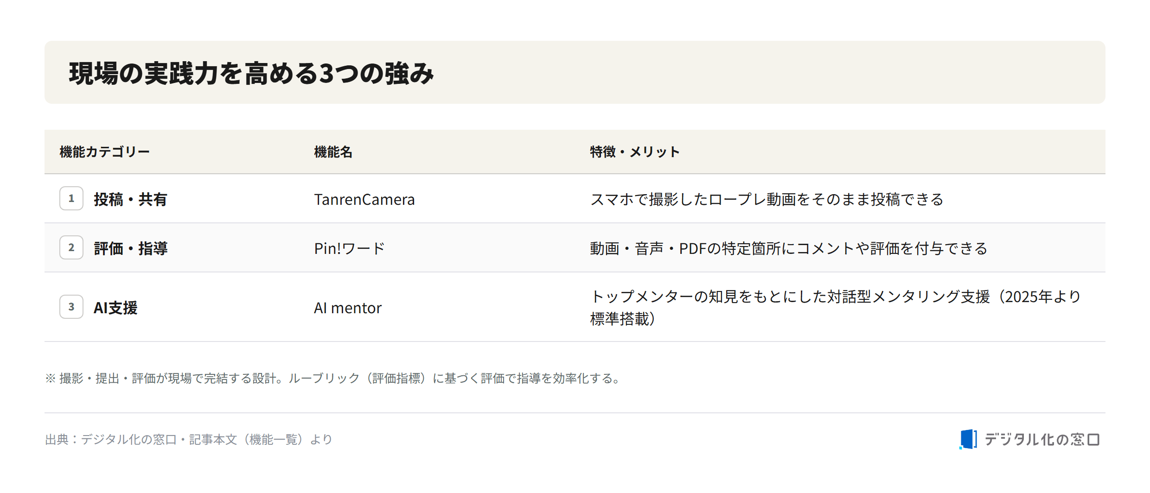Click the number 3 badge icon
Viewport: 1150px width, 493px height.
(x=71, y=307)
